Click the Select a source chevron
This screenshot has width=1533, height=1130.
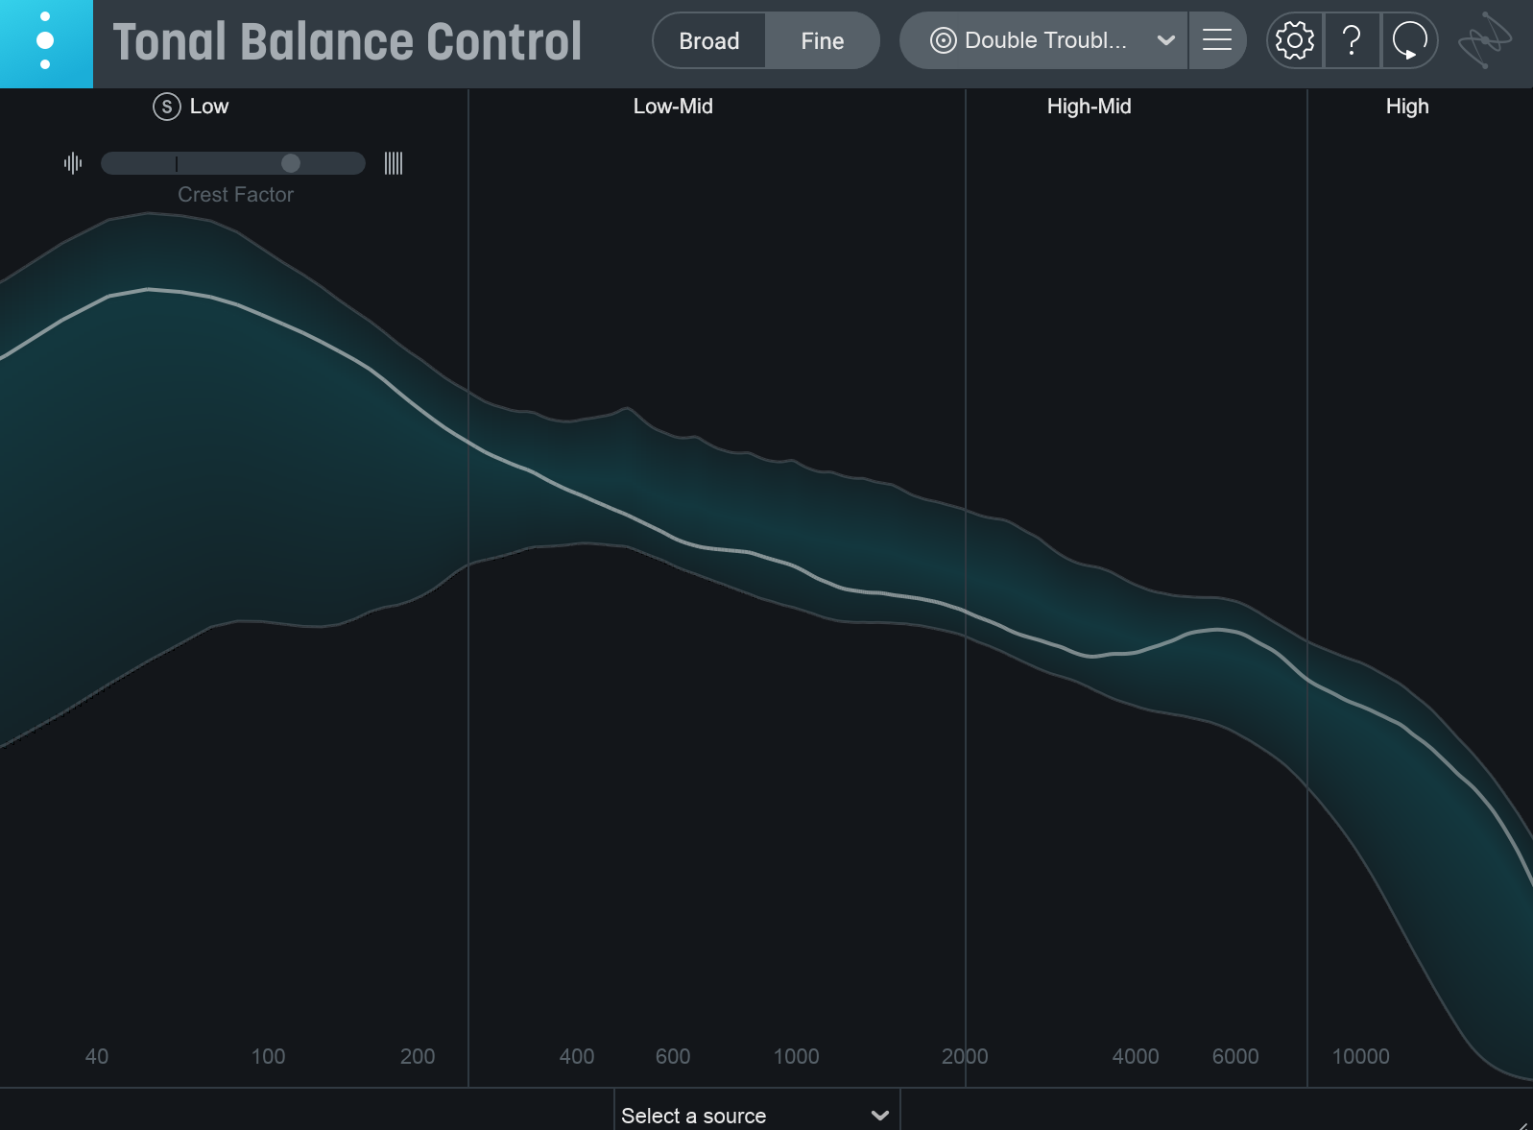(880, 1116)
